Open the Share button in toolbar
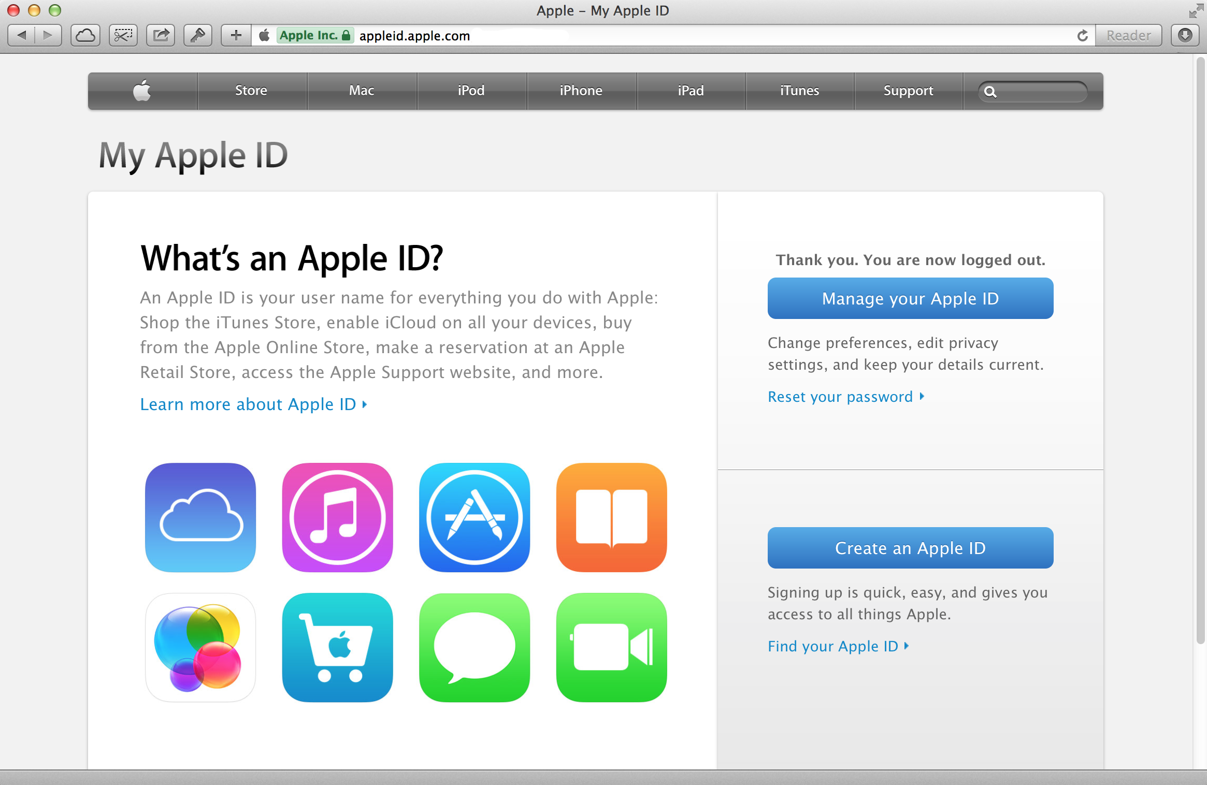Screen dimensions: 1207x785 (x=161, y=35)
